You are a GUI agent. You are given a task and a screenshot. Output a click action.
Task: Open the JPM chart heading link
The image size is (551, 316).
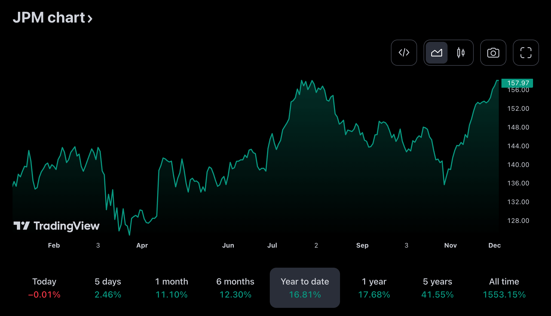(x=49, y=18)
